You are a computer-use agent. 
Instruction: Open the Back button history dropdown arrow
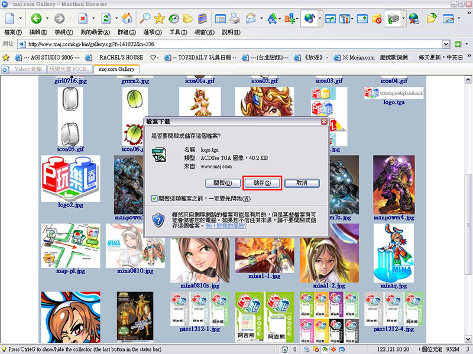[47, 18]
